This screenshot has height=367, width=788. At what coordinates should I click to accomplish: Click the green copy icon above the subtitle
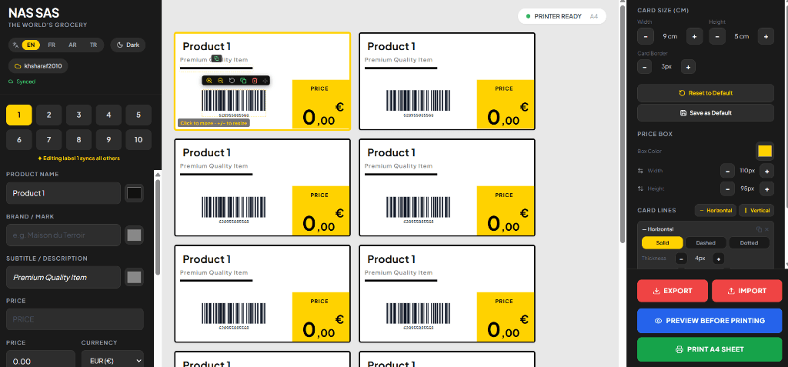(216, 58)
